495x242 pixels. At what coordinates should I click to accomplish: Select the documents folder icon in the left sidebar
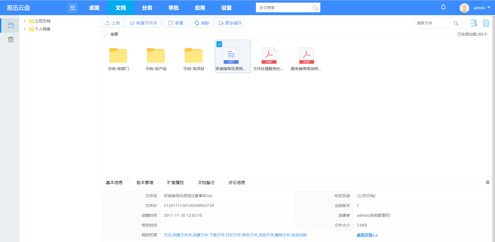coord(11,25)
